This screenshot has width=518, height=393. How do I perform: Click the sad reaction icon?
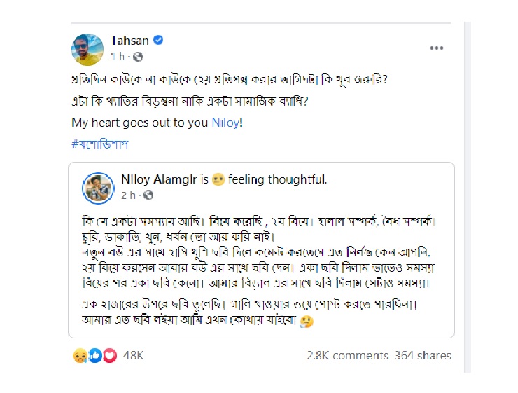78,356
